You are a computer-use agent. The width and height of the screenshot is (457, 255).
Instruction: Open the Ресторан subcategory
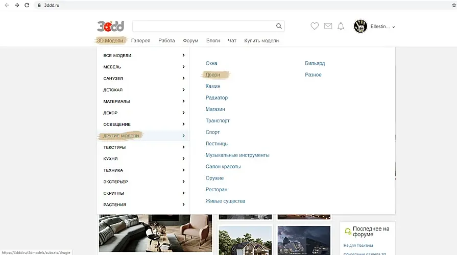[x=217, y=190]
